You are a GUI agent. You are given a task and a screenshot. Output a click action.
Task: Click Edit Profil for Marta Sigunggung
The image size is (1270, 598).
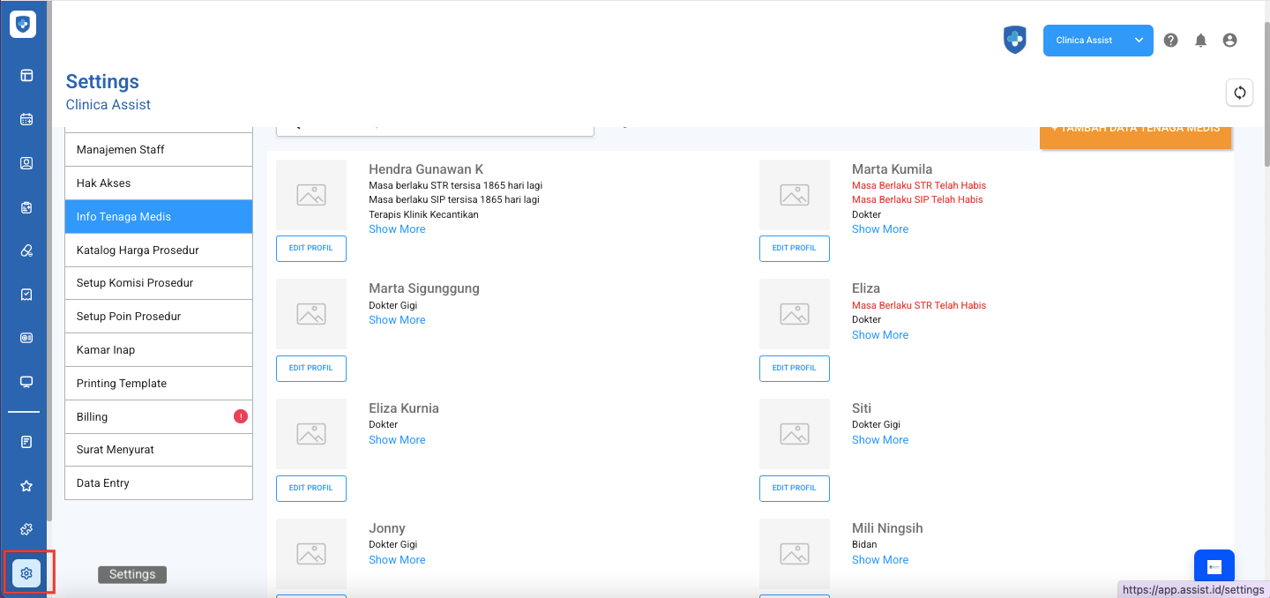pyautogui.click(x=311, y=368)
